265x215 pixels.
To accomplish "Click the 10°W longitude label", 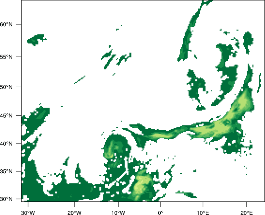I will tap(118, 213).
